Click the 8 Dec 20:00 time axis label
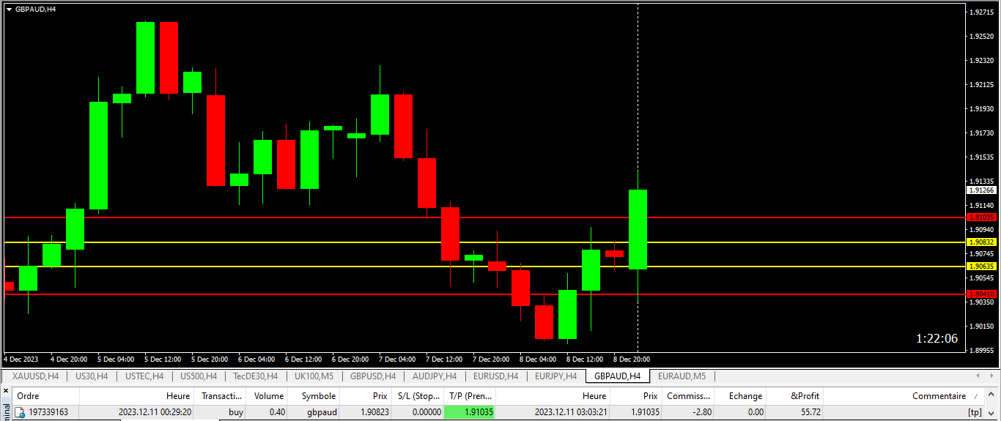This screenshot has height=421, width=1001. [632, 359]
